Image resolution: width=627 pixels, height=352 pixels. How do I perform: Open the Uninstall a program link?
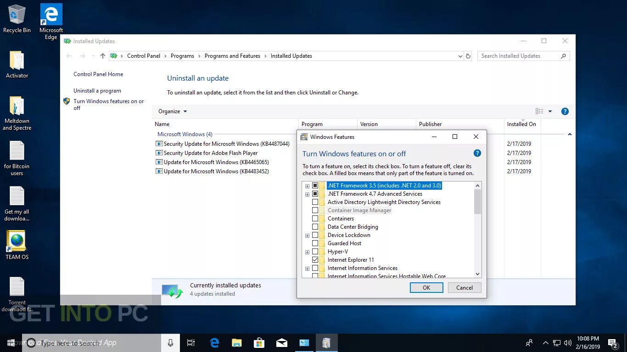tap(97, 91)
